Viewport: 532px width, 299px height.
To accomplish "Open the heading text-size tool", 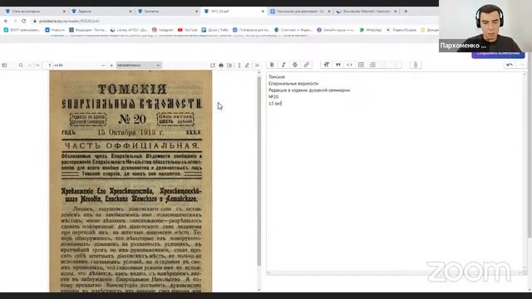I will click(x=327, y=65).
